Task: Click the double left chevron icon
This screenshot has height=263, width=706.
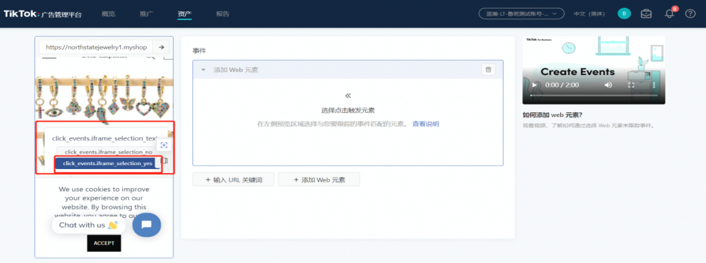Action: [x=348, y=96]
